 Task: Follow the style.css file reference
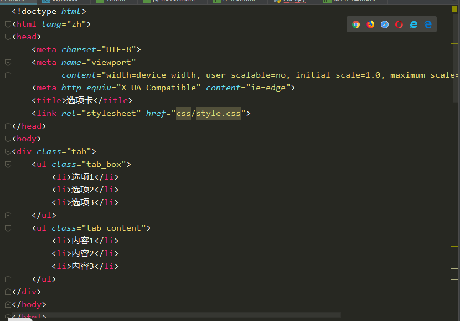tap(218, 113)
